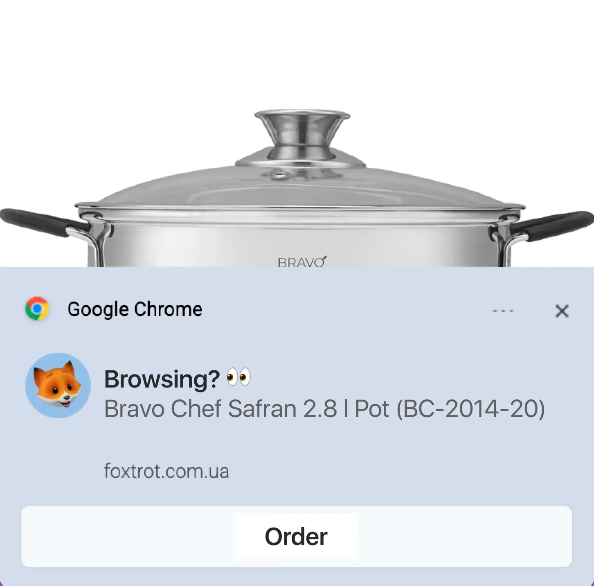Click the 'Browsing?' notification headline

pyautogui.click(x=162, y=379)
